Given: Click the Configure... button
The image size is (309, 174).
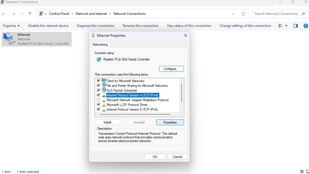Looking at the screenshot, I should click(171, 69).
